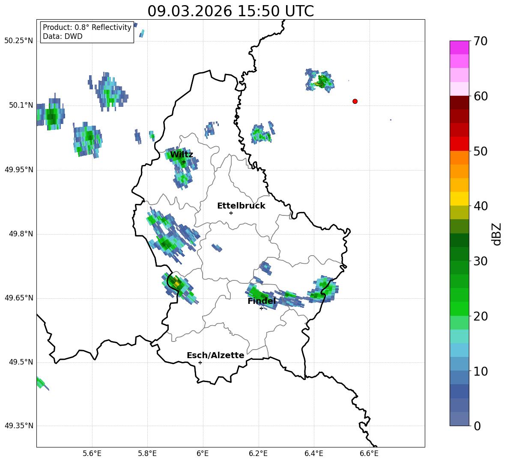Click the 6°E longitude label
This screenshot has width=507, height=462.
203,454
